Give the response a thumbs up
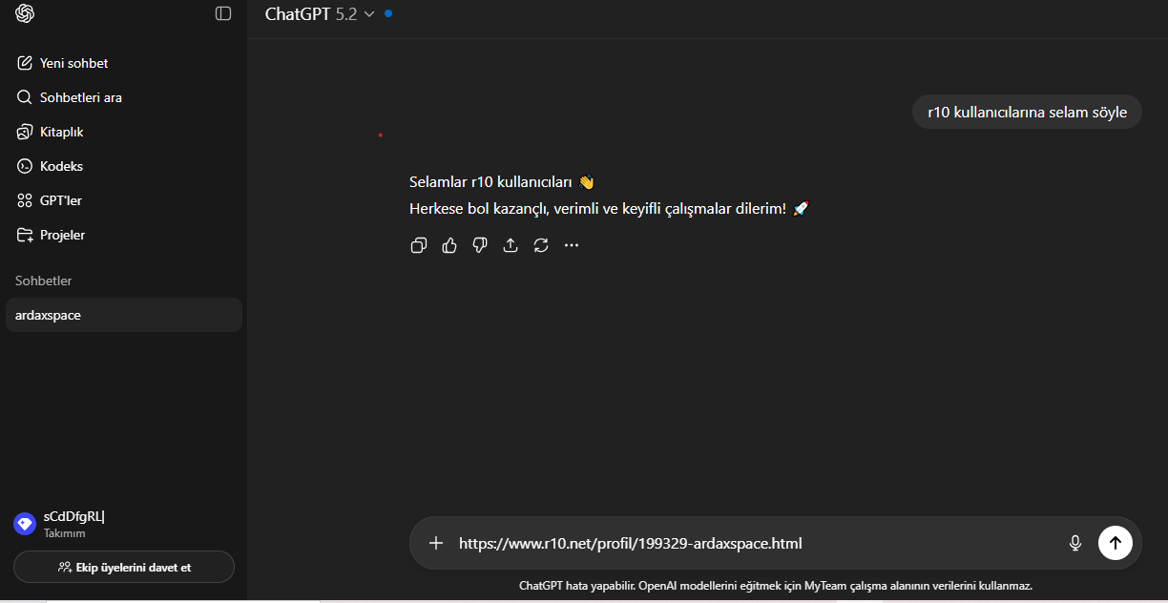The width and height of the screenshot is (1168, 603). [x=449, y=245]
